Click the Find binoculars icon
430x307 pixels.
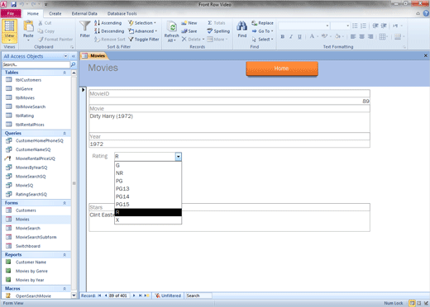click(242, 26)
